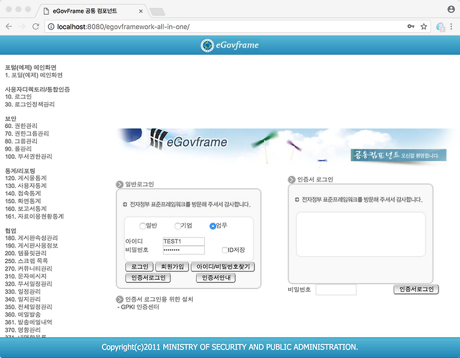
Task: Go back with the browser back arrow
Action: click(9, 27)
